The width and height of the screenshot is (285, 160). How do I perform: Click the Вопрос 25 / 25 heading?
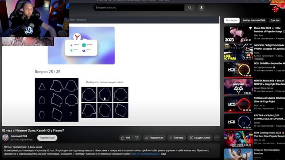pyautogui.click(x=48, y=72)
